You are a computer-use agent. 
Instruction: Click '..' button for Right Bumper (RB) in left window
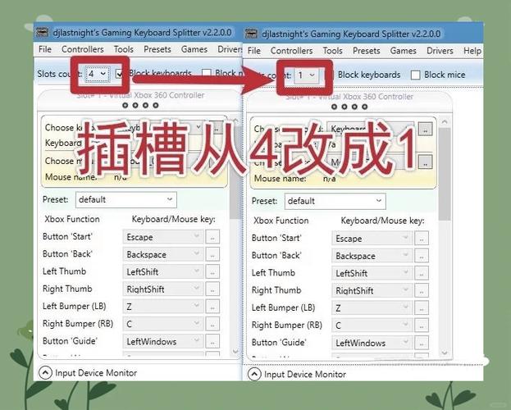tap(212, 324)
